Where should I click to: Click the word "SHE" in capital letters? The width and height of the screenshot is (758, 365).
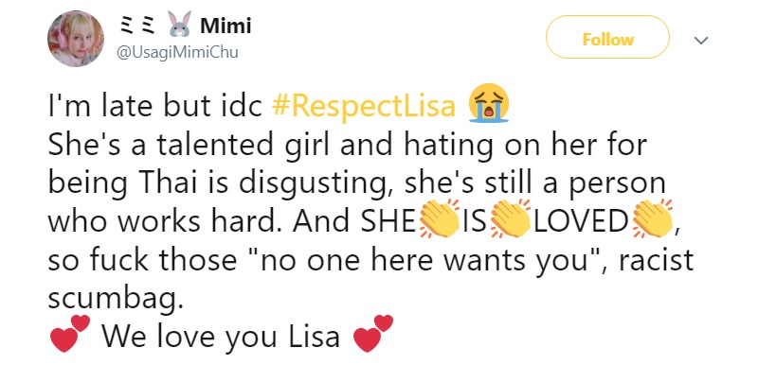pos(389,221)
